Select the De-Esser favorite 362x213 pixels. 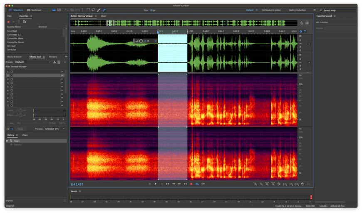[x=11, y=46]
